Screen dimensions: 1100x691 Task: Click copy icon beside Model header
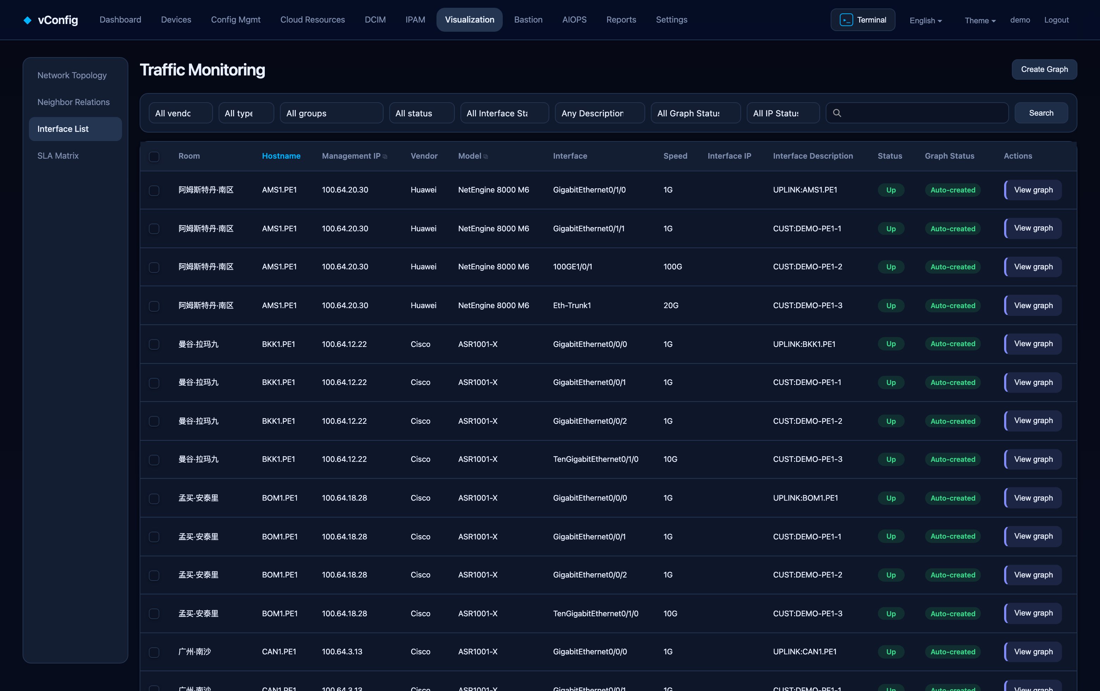(485, 157)
